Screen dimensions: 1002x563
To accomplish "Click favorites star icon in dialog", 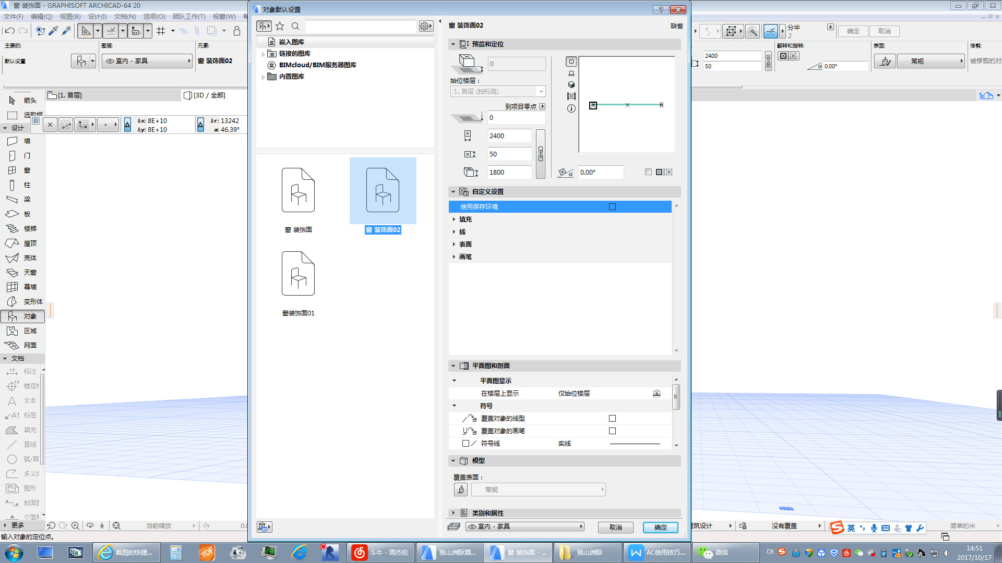I will coord(280,26).
